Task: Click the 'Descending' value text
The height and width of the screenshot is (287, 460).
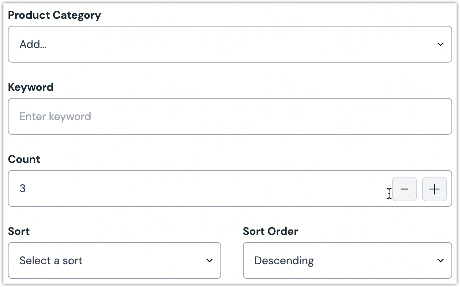Action: click(284, 260)
